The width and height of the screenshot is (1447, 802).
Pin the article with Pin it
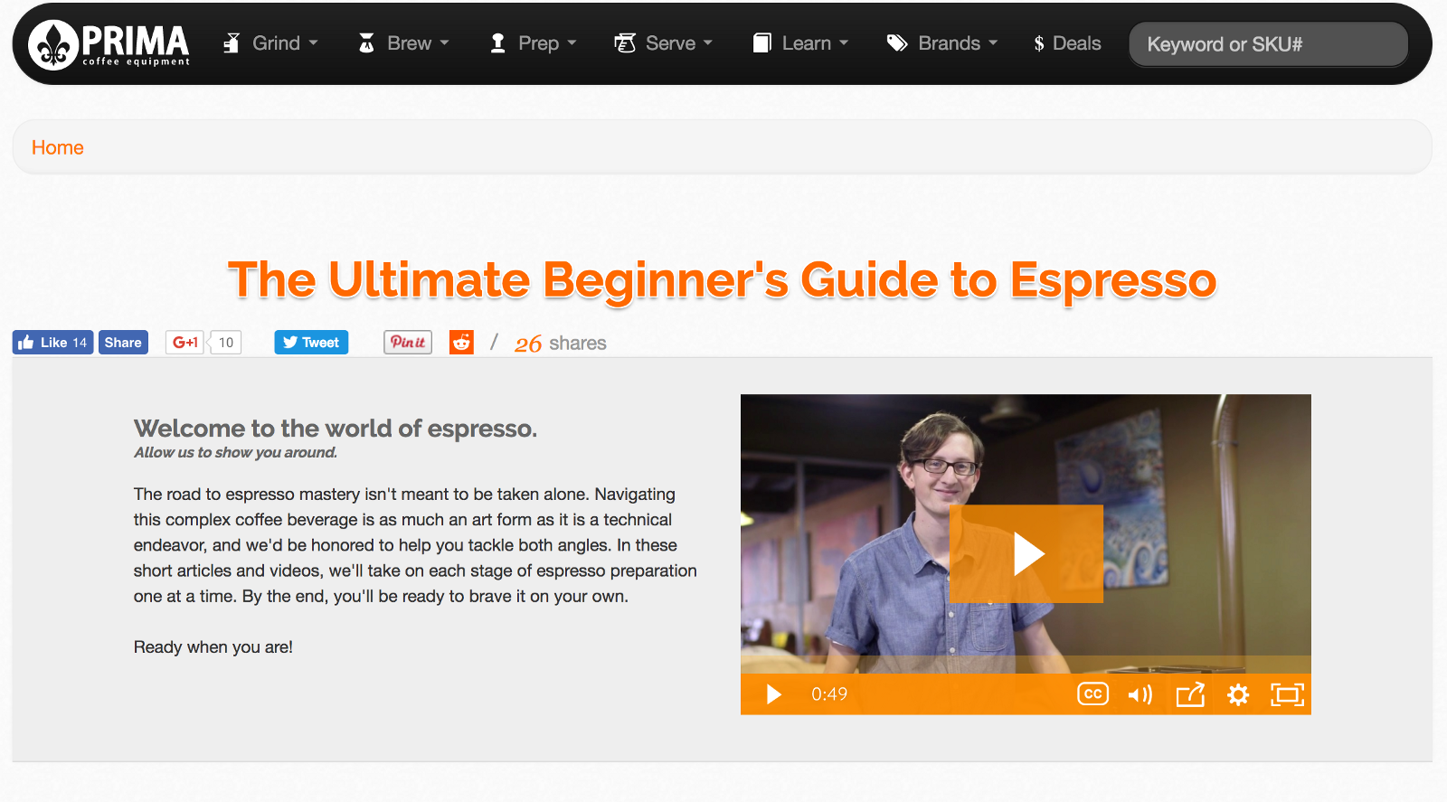pyautogui.click(x=408, y=343)
